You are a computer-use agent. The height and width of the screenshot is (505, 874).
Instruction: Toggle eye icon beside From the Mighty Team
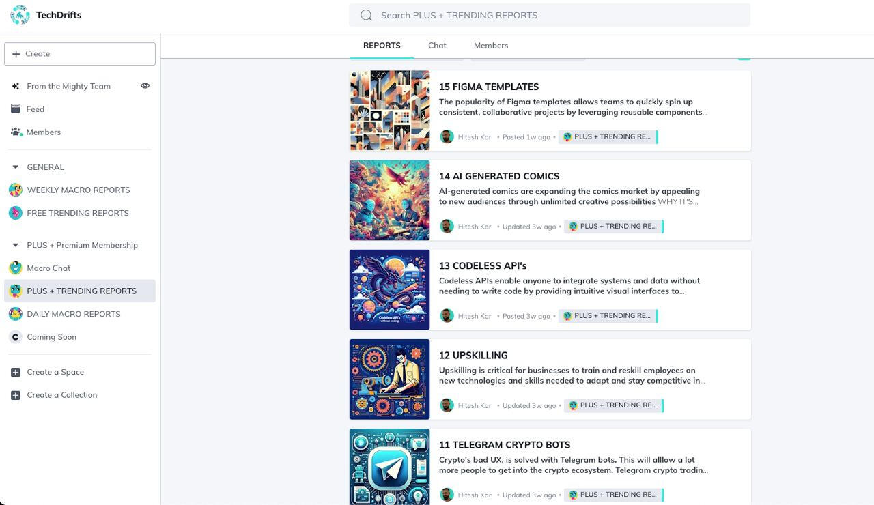point(145,86)
